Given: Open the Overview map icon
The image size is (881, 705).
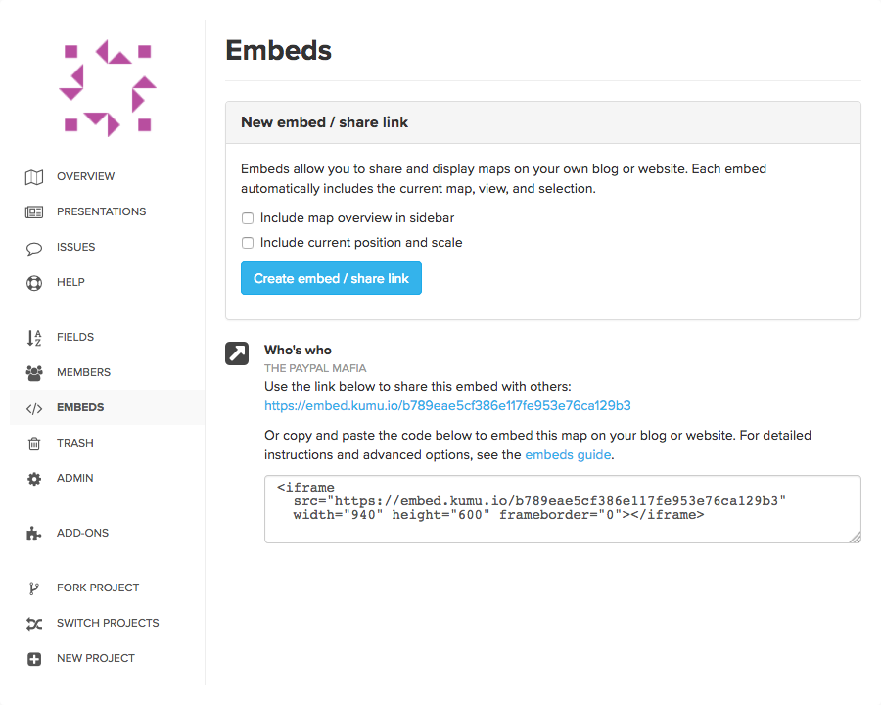Looking at the screenshot, I should (33, 176).
